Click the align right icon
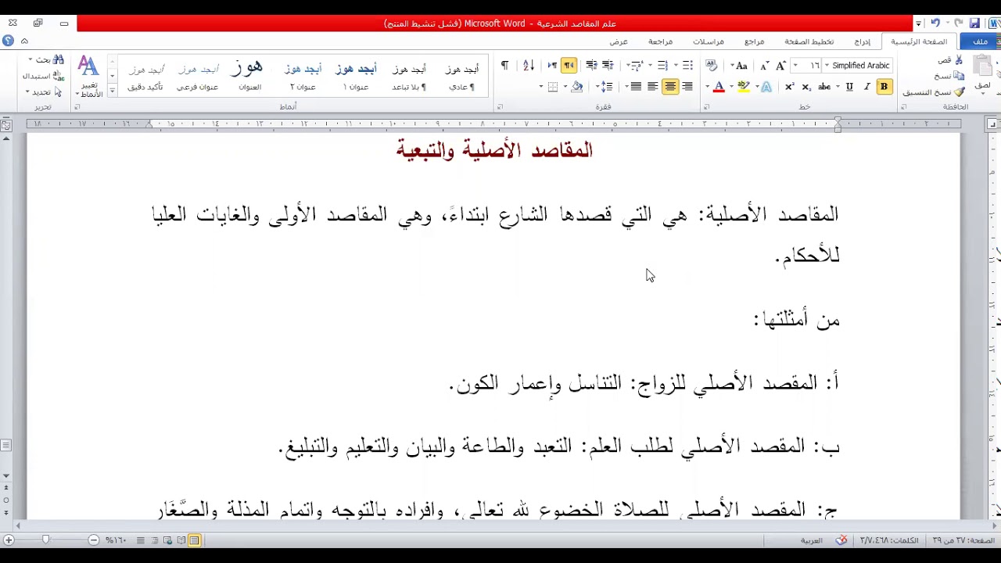This screenshot has width=1001, height=563. pos(687,87)
